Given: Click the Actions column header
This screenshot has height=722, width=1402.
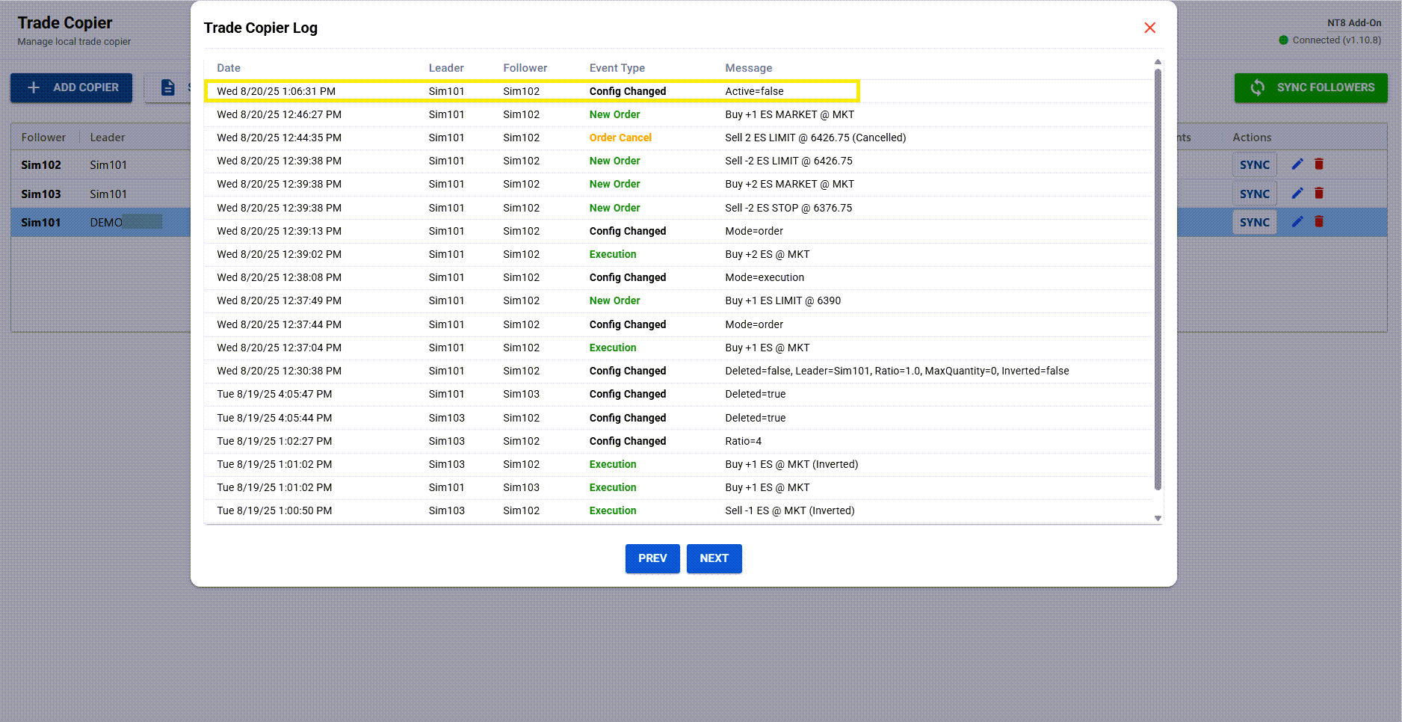Looking at the screenshot, I should 1252,138.
